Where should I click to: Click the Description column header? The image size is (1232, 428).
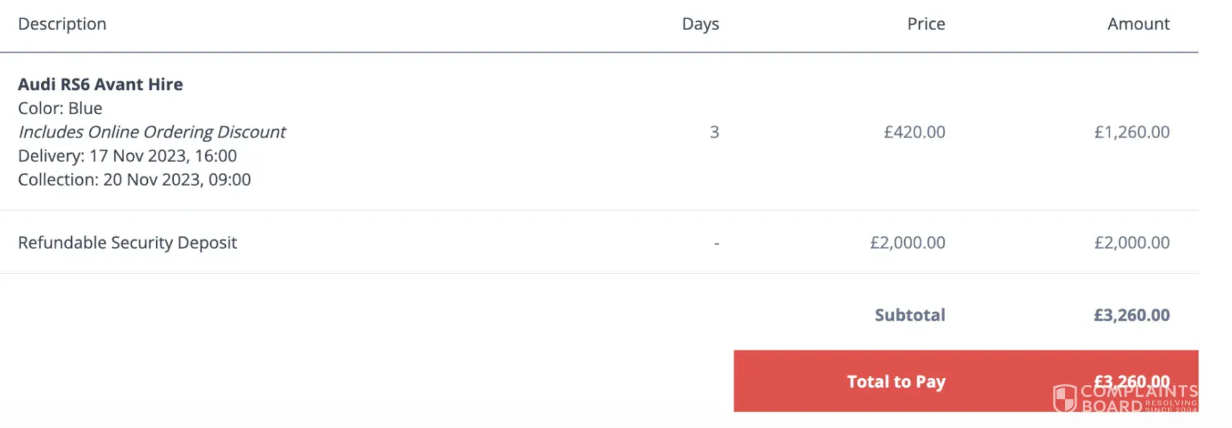[62, 24]
